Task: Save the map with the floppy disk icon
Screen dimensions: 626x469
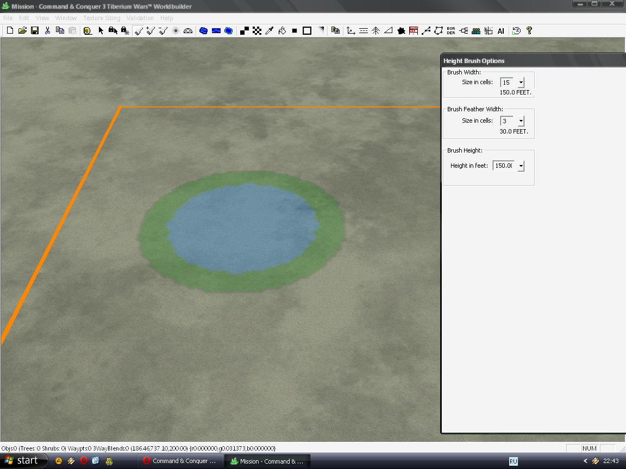Action: pos(35,31)
